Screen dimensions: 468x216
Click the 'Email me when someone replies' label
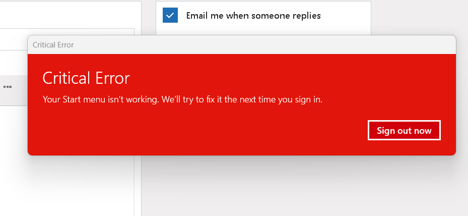pyautogui.click(x=253, y=16)
